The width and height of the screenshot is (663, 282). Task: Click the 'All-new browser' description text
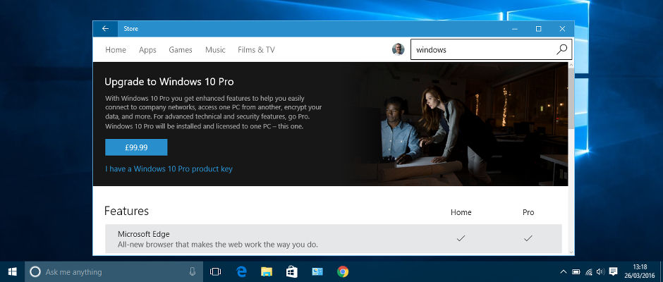(218, 245)
